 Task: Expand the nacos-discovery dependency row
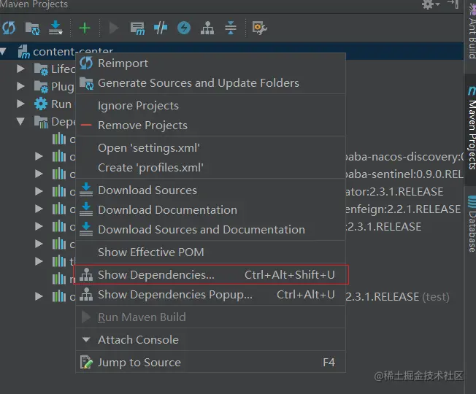pos(39,157)
